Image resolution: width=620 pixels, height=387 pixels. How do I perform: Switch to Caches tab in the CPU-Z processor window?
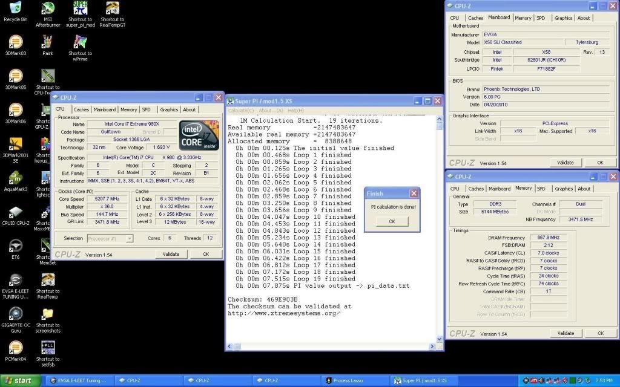81,109
